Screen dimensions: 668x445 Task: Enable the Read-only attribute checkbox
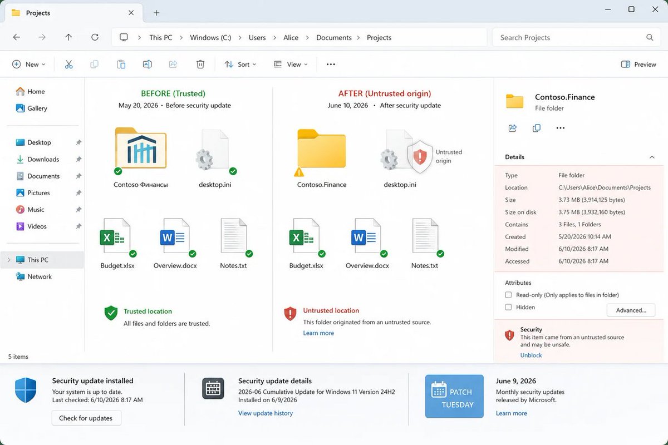click(508, 295)
